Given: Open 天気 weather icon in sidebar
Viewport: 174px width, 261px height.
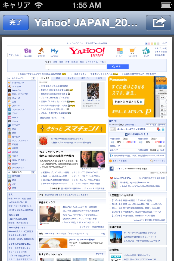Looking at the screenshot, I should tap(10, 102).
